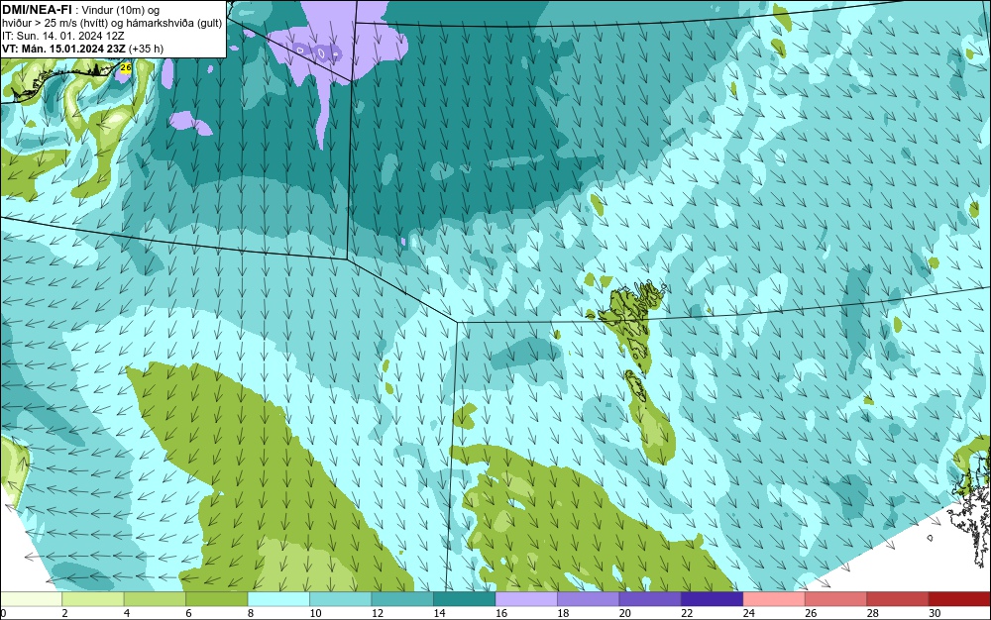Pick the 28–30 m/s red legend swatch
The height and width of the screenshot is (620, 991).
point(898,598)
